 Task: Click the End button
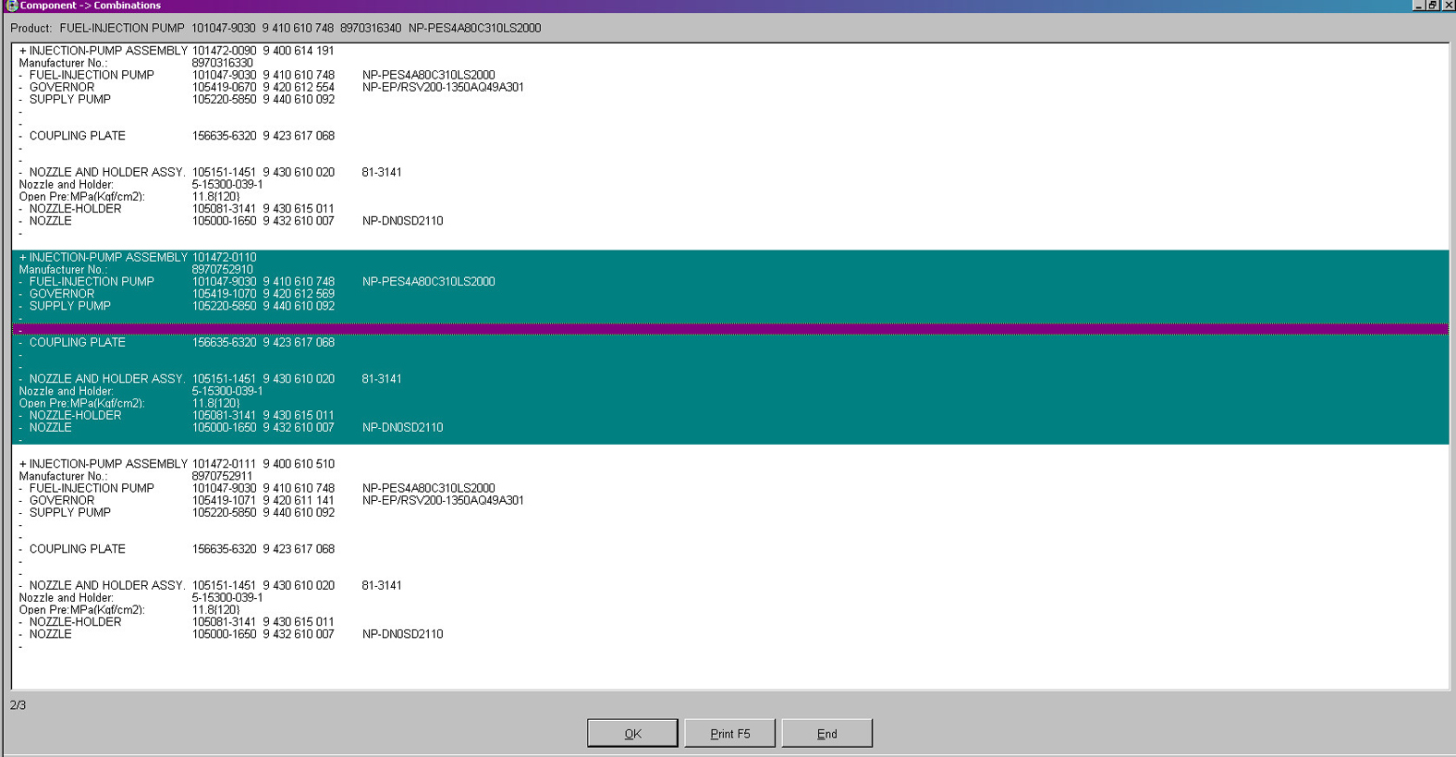click(x=826, y=733)
